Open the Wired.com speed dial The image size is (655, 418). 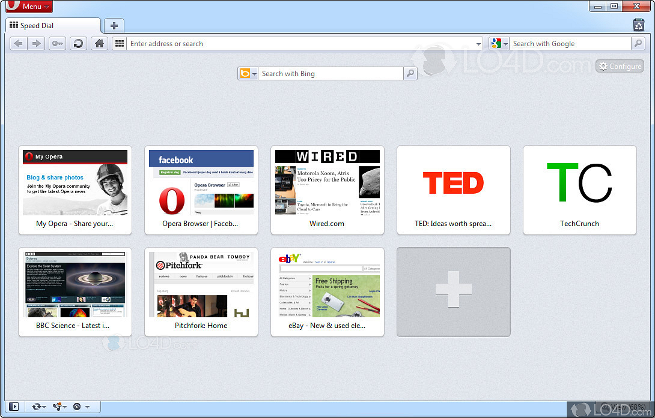(327, 190)
